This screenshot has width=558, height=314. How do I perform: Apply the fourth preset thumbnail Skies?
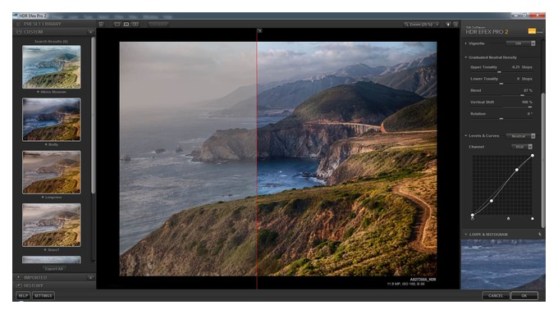click(52, 225)
